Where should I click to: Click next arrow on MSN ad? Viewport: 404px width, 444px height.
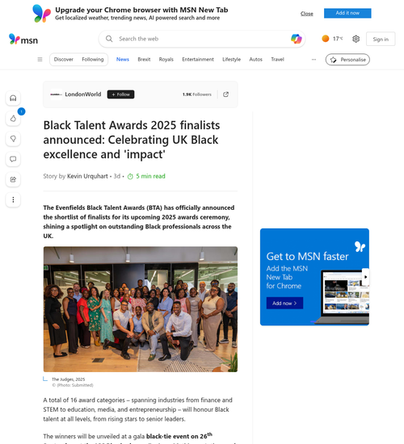365,277
